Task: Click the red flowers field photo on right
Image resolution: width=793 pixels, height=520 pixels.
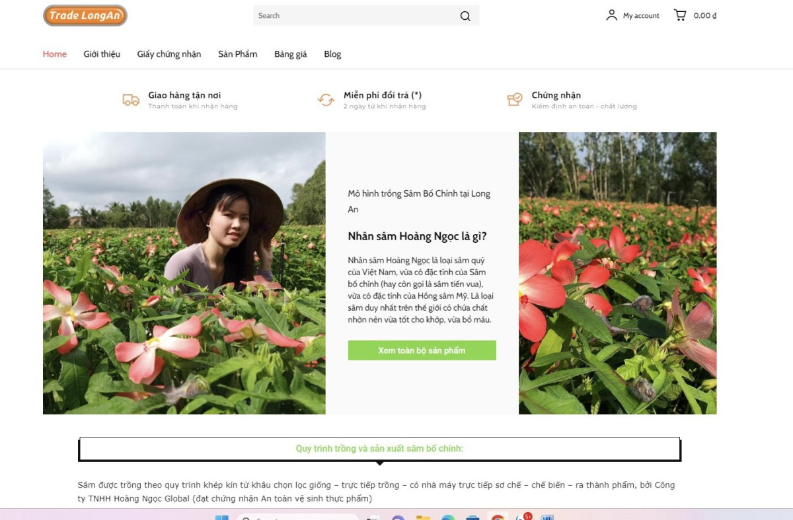Action: tap(617, 273)
